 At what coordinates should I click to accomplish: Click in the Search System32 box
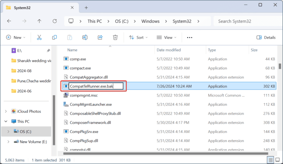point(247,21)
